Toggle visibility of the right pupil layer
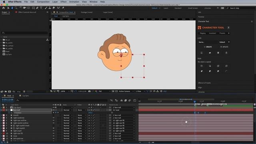Viewport: 256px width, 144px height. pyautogui.click(x=54, y=131)
